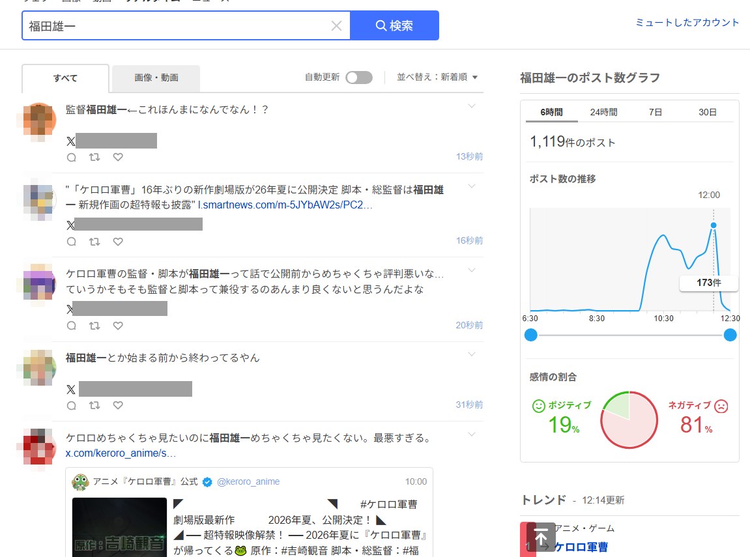Click the 検索 search button
Screen dimensions: 750x557
(x=395, y=25)
